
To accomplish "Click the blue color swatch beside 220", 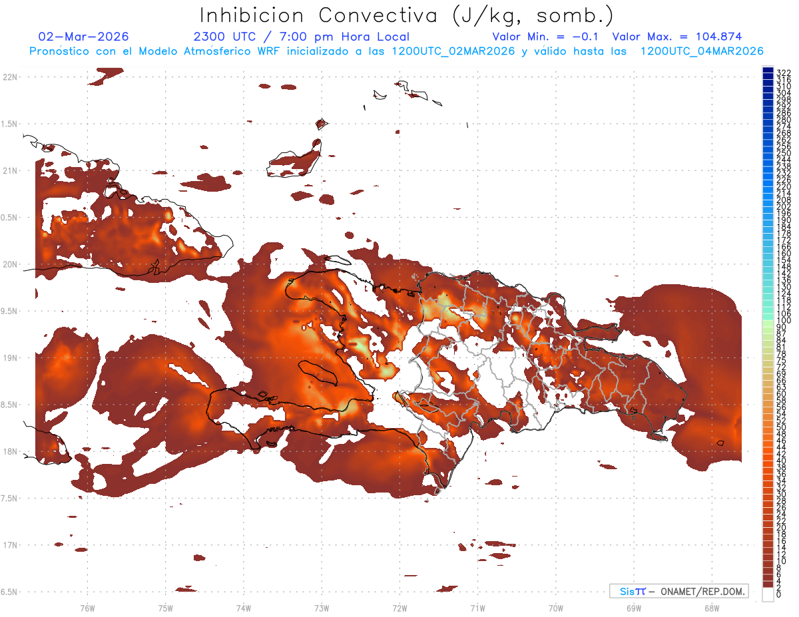I will click(x=768, y=184).
